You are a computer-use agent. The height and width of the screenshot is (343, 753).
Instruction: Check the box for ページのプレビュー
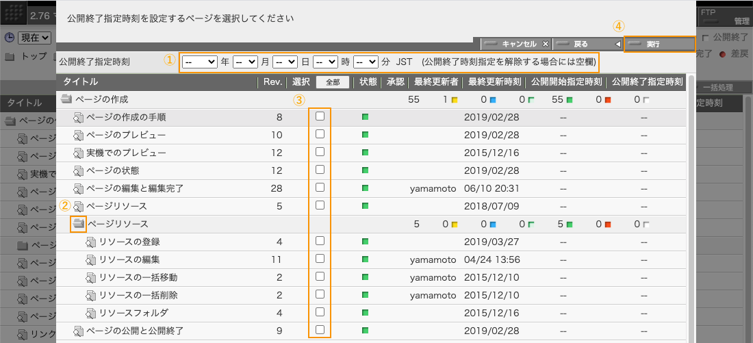click(x=320, y=134)
